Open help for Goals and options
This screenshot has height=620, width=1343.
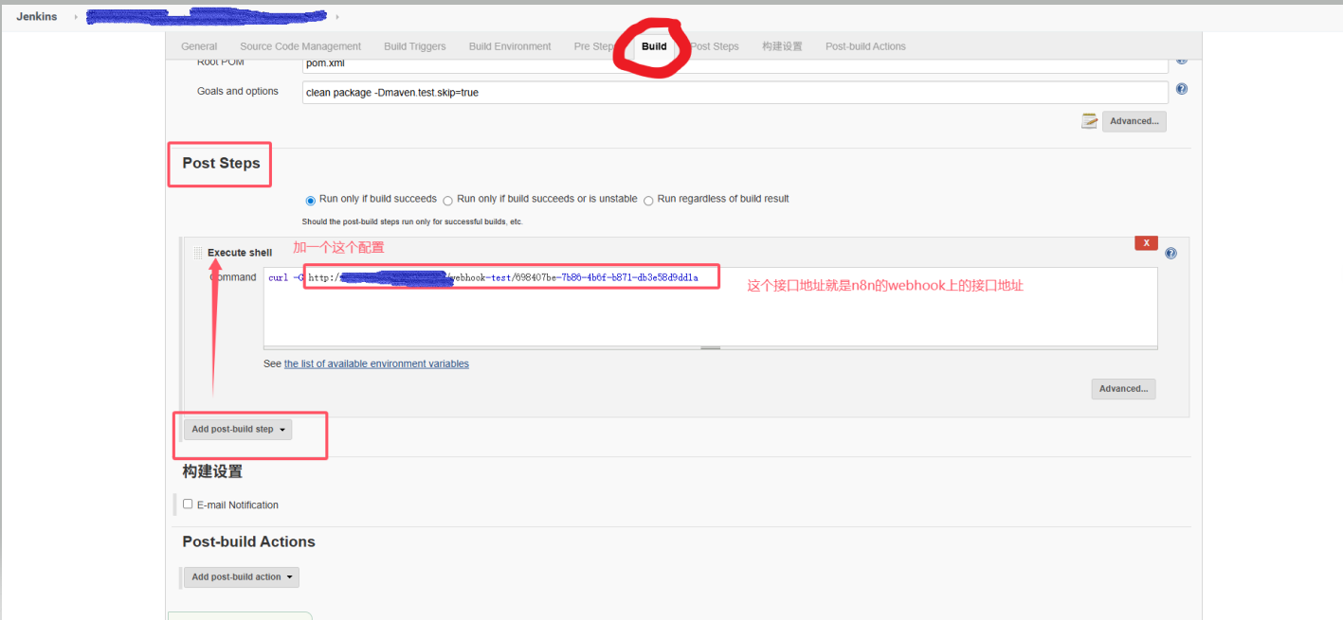pyautogui.click(x=1182, y=89)
